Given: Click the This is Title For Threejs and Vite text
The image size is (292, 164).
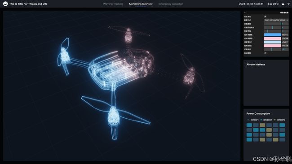Looking at the screenshot, I should [28, 4].
